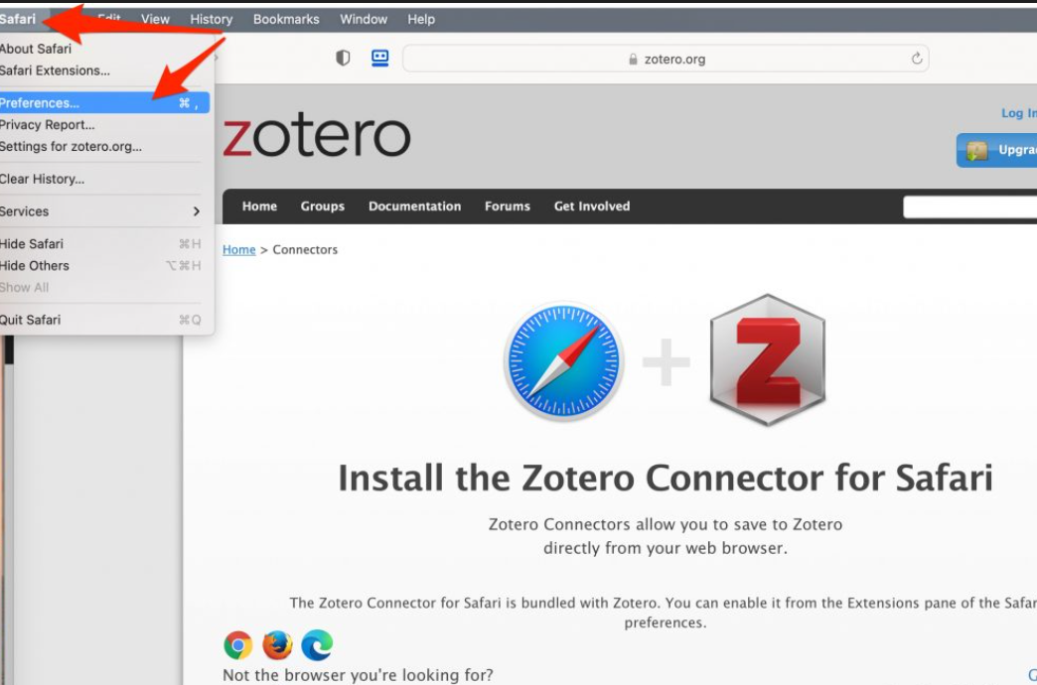Open the Help menu
The image size is (1037, 685).
coord(420,19)
